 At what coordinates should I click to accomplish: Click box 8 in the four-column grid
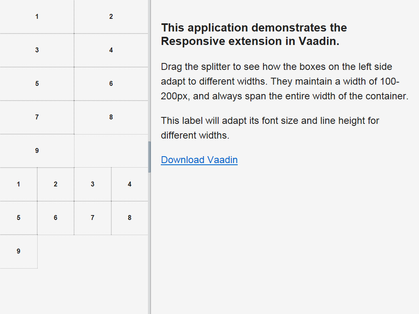coord(130,218)
